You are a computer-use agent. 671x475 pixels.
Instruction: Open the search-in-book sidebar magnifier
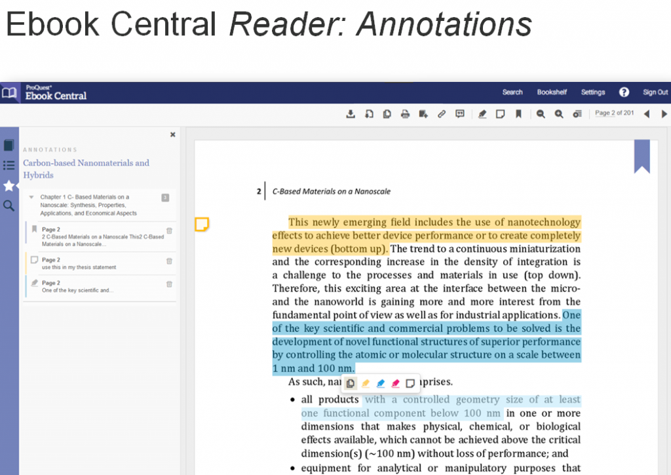(x=9, y=206)
